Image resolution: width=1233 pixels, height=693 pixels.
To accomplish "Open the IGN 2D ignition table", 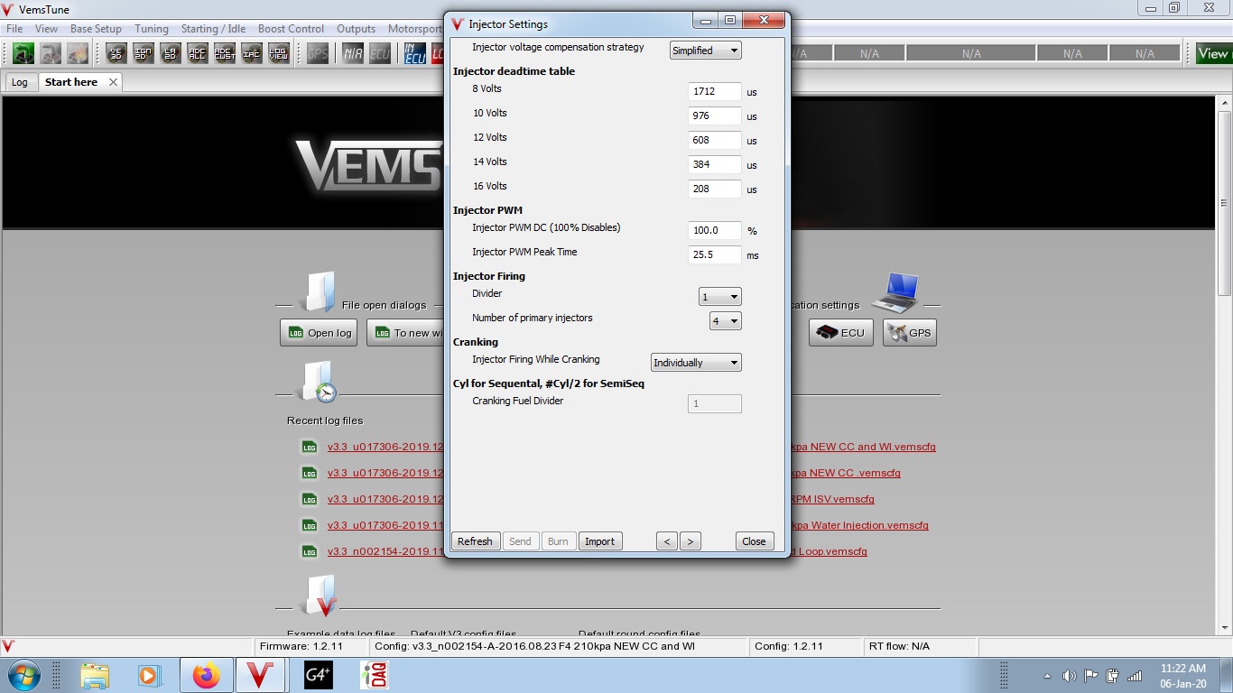I will (x=141, y=54).
